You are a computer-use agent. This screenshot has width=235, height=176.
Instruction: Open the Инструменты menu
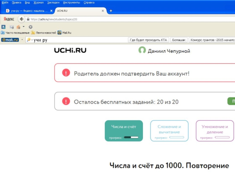tap(71, 3)
